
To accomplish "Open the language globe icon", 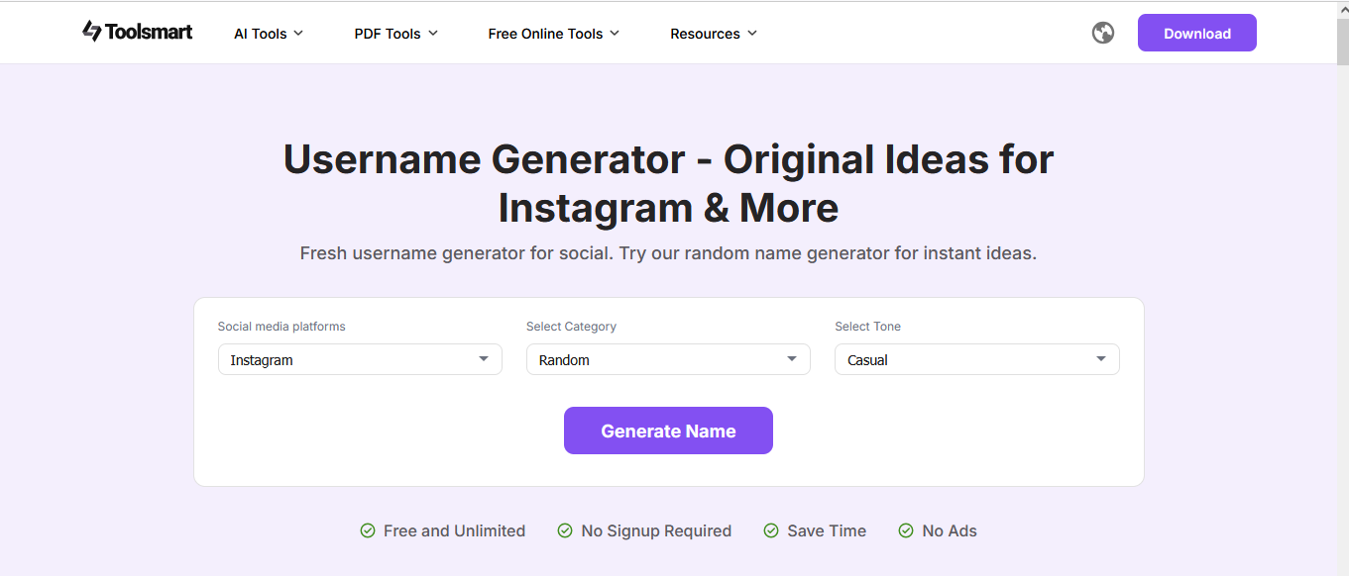I will coord(1103,33).
